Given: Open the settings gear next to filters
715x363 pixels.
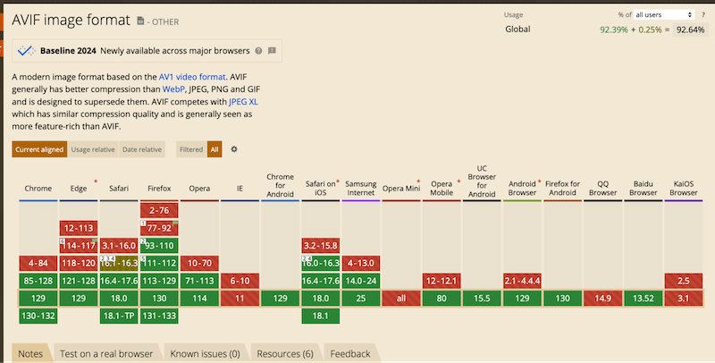Looking at the screenshot, I should click(x=234, y=149).
